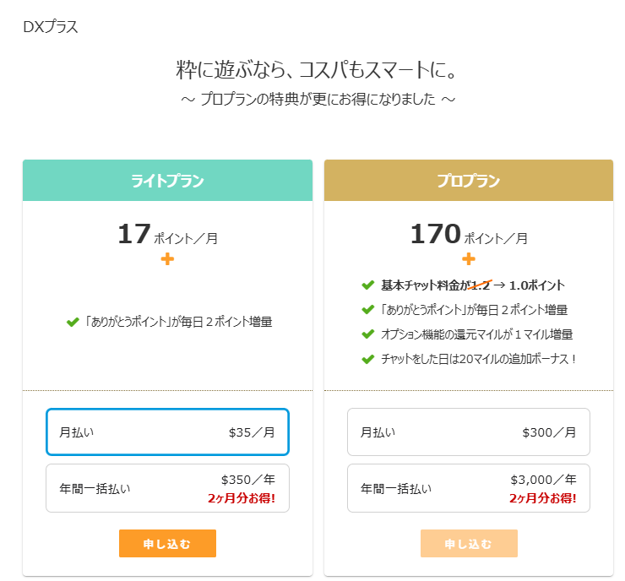Click the orange plus icon under 17 points
The width and height of the screenshot is (625, 581).
(167, 259)
